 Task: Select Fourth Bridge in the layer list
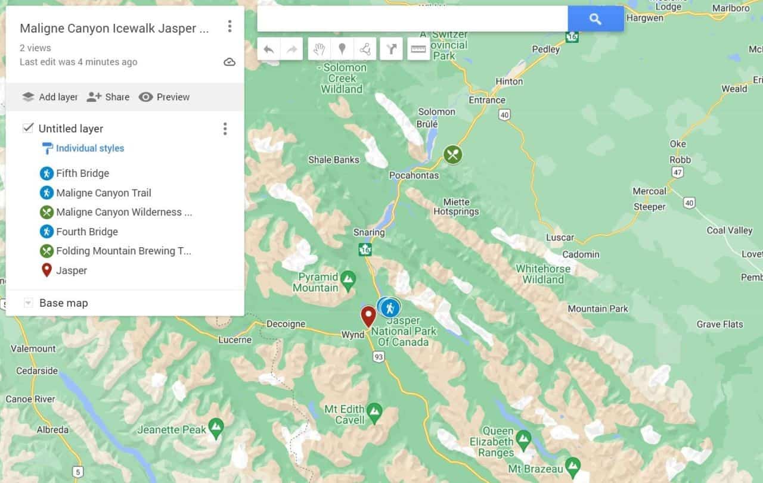coord(87,232)
